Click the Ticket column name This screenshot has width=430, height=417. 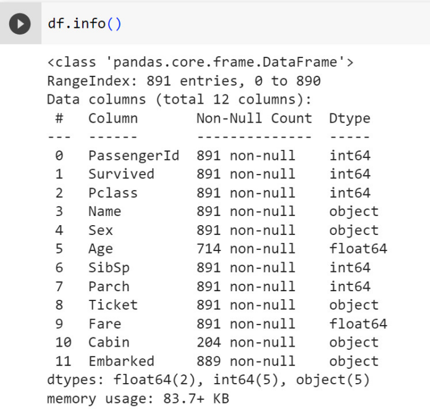(113, 305)
